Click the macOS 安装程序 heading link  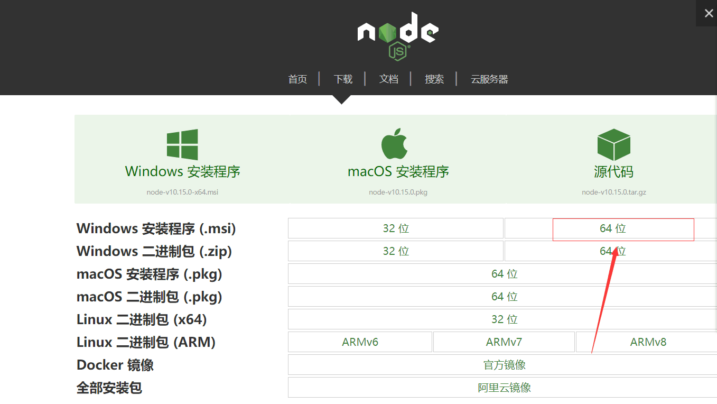tap(398, 172)
